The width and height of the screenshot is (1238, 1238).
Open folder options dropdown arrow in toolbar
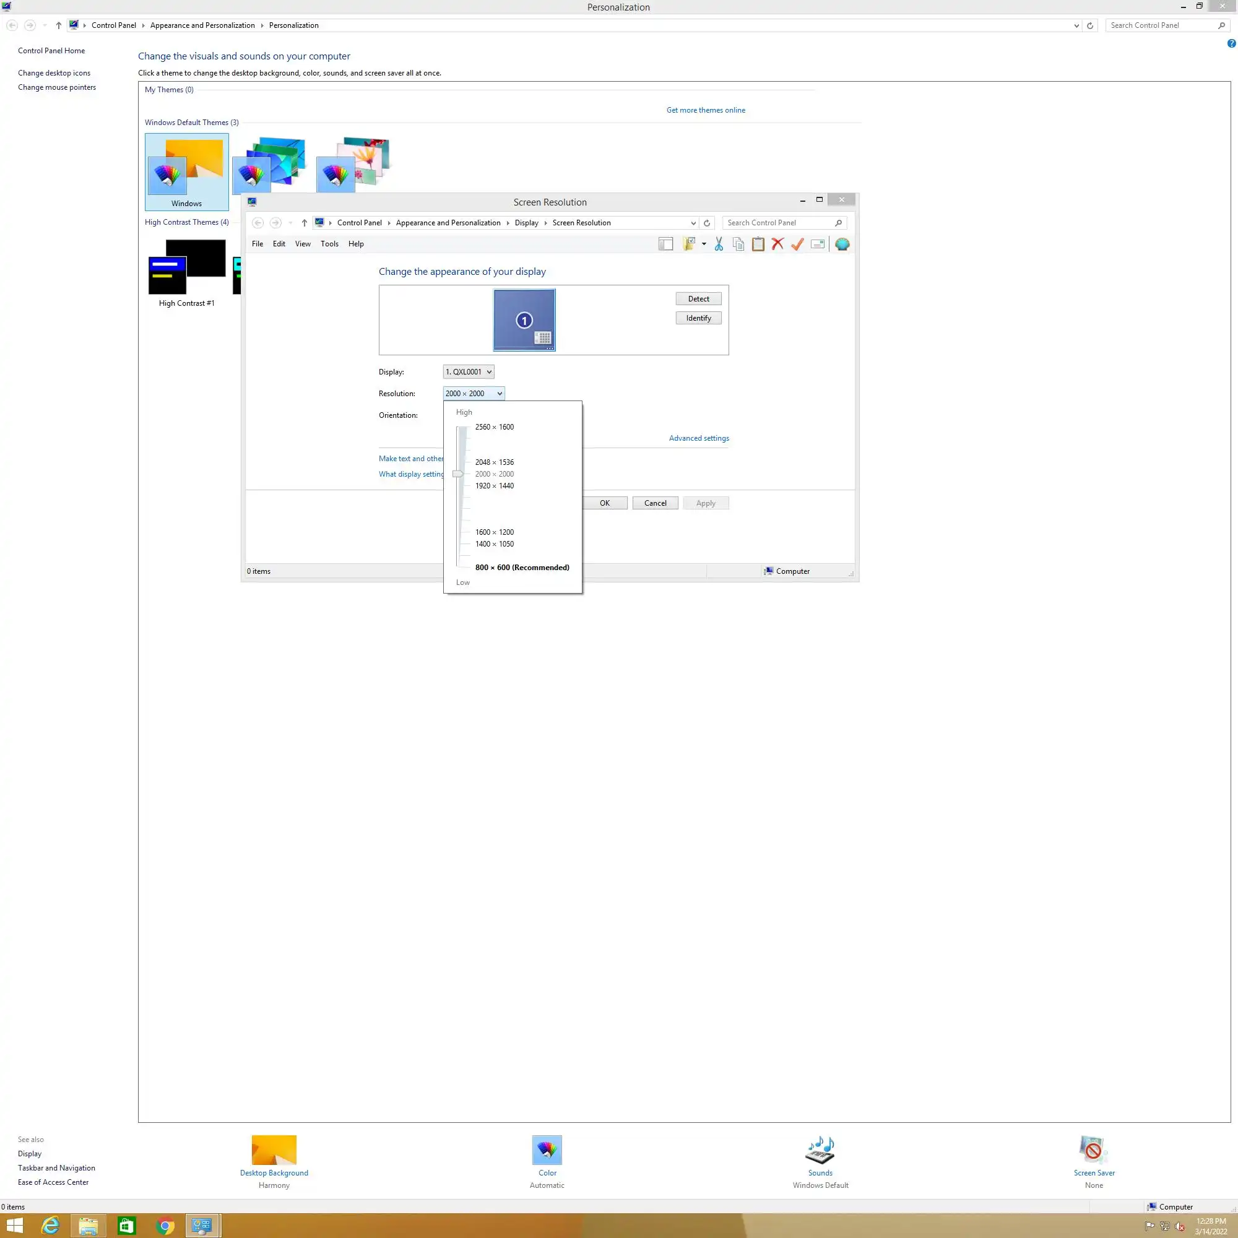(x=704, y=244)
